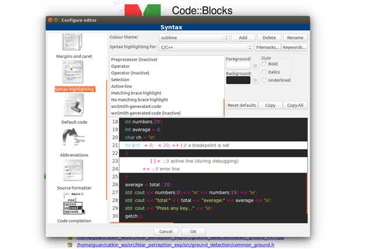Open the Keywords... dialog button
This screenshot has height=249, width=368.
[x=294, y=47]
